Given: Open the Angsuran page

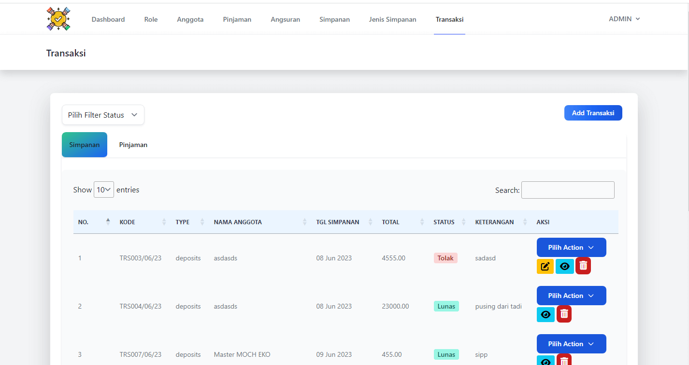Looking at the screenshot, I should (285, 19).
